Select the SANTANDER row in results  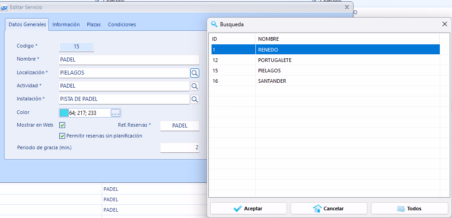click(324, 81)
